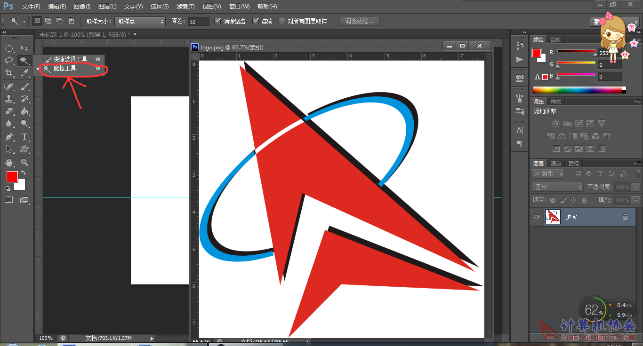Open the History panel icon
This screenshot has height=346, width=643.
click(520, 46)
